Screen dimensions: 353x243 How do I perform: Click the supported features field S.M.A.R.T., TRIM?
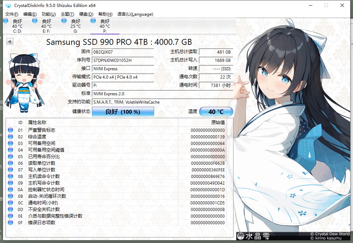(163, 102)
